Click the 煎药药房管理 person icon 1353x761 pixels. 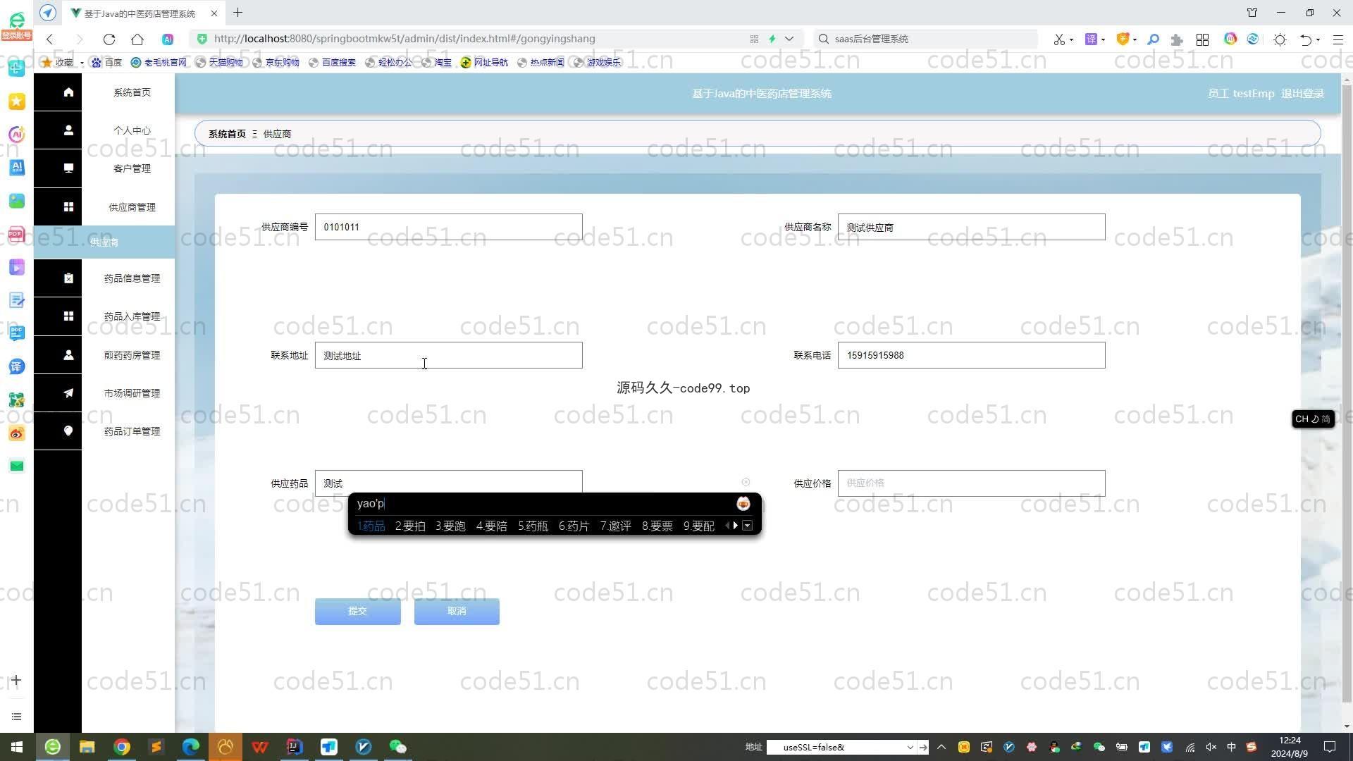[x=68, y=355]
